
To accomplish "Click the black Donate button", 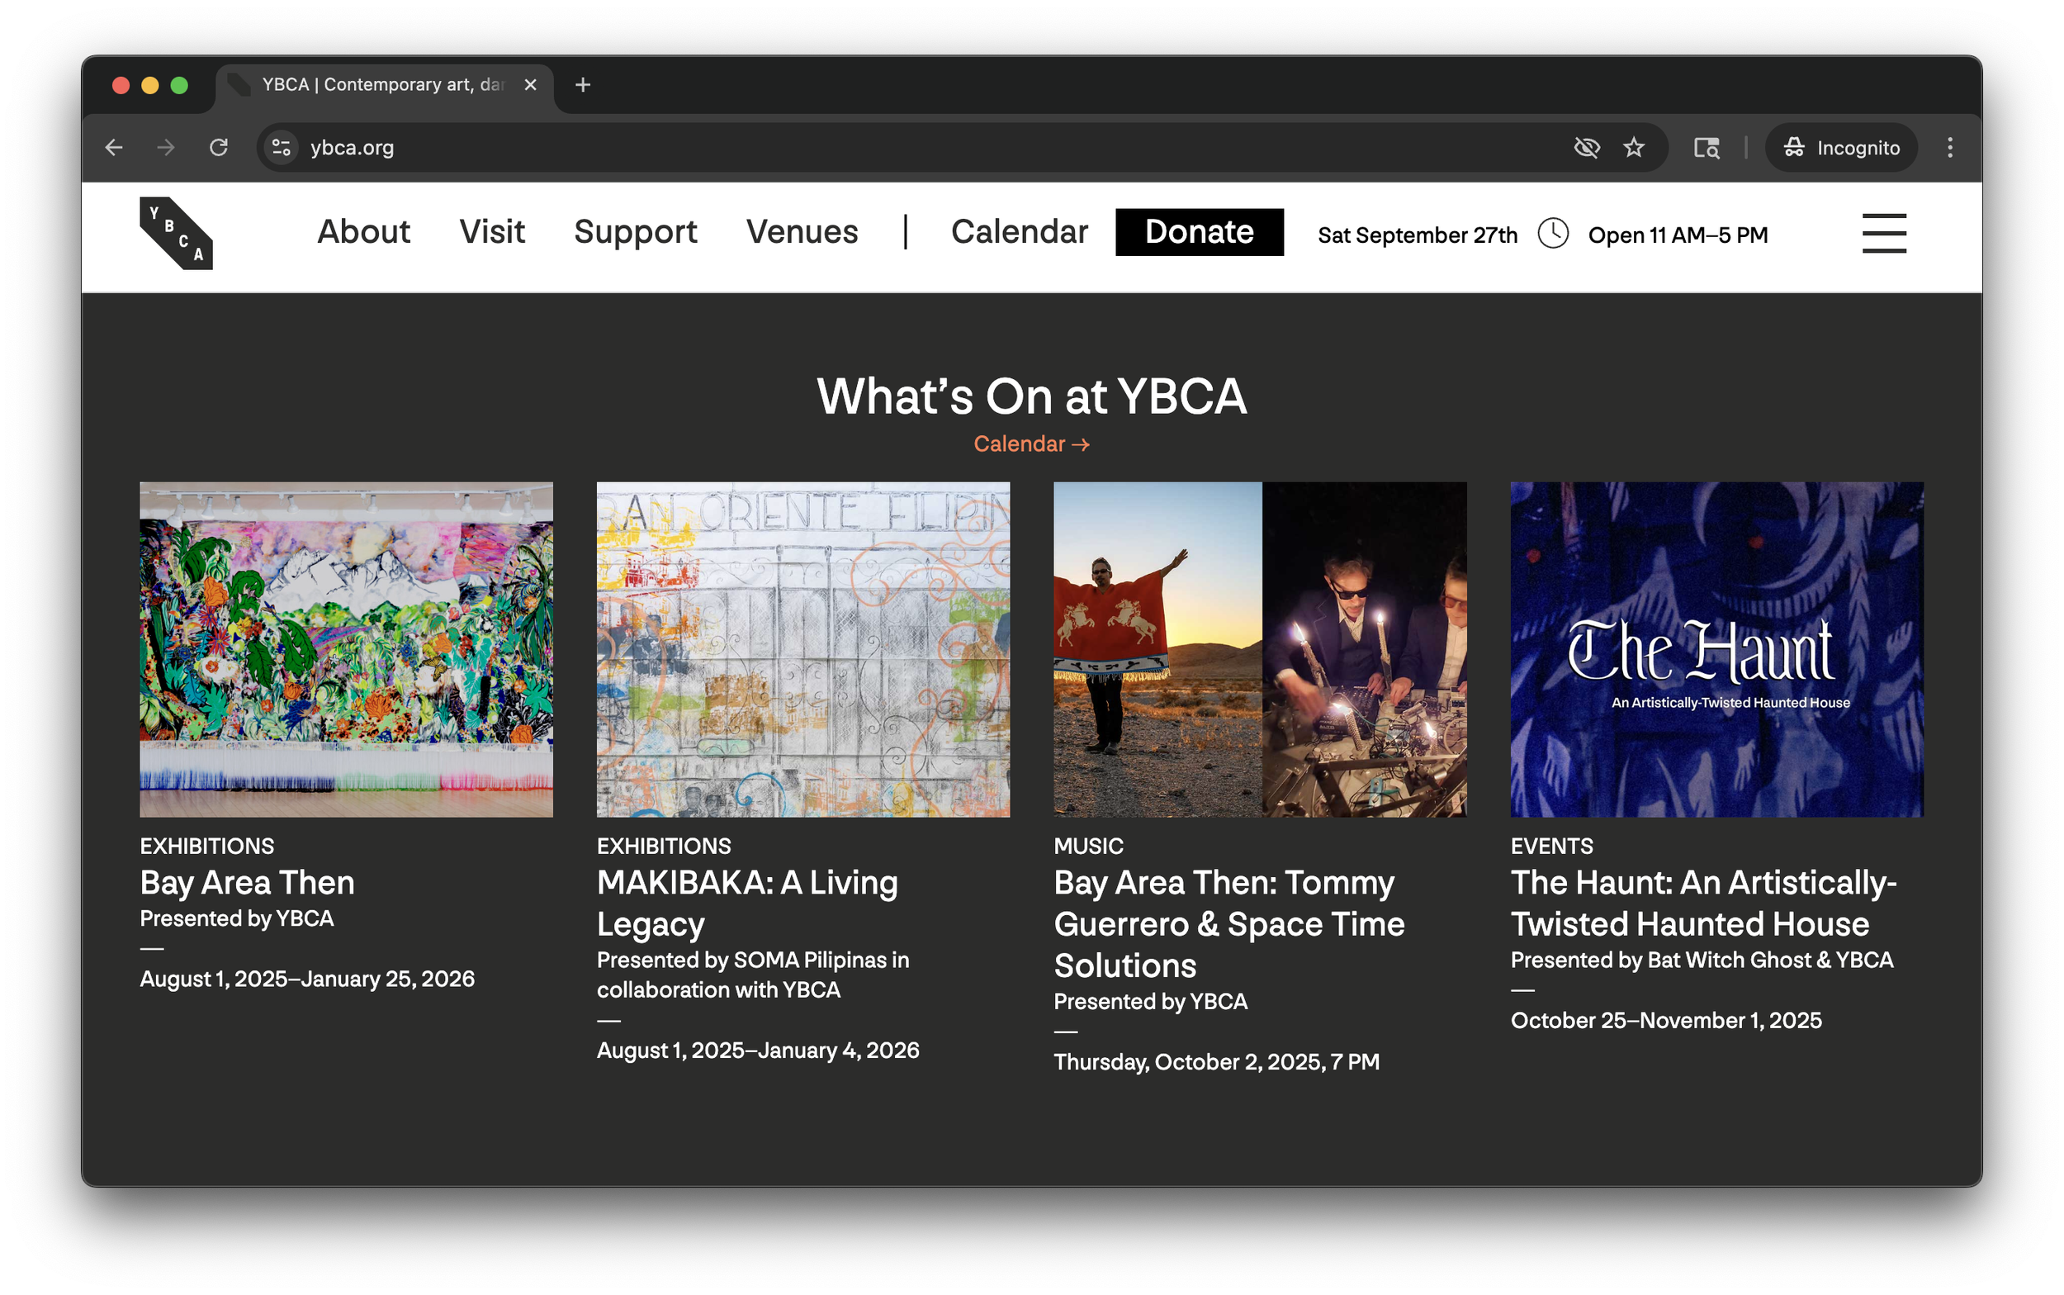I will pos(1199,232).
